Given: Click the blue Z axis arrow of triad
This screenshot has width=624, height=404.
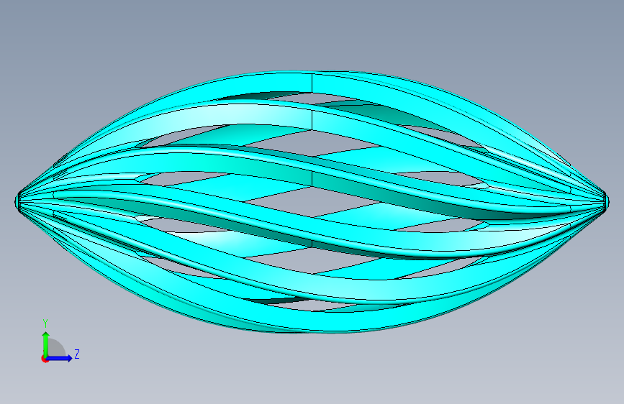Looking at the screenshot, I should [x=60, y=358].
